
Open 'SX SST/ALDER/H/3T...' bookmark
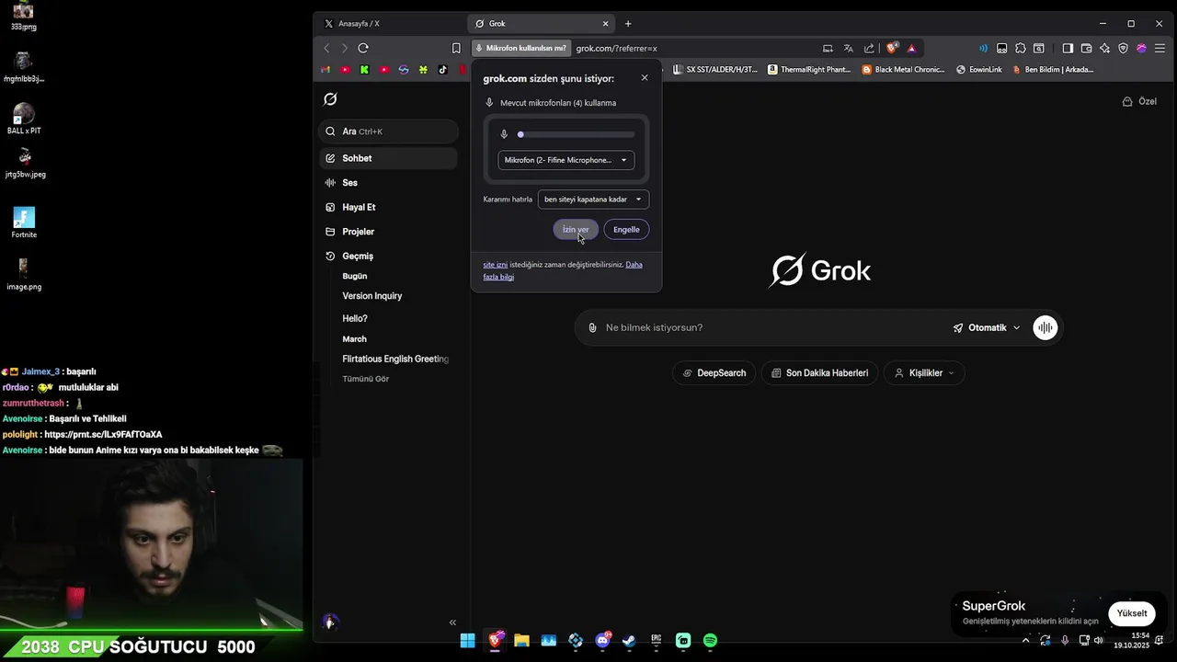coord(715,69)
